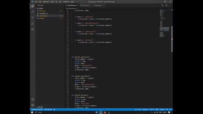Change CRLF end of line sequence
The height and width of the screenshot is (114, 203).
click(x=157, y=110)
